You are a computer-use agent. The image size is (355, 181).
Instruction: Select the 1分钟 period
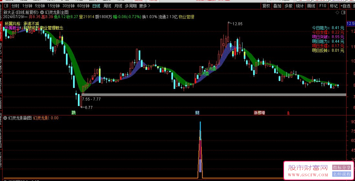(x=27, y=6)
